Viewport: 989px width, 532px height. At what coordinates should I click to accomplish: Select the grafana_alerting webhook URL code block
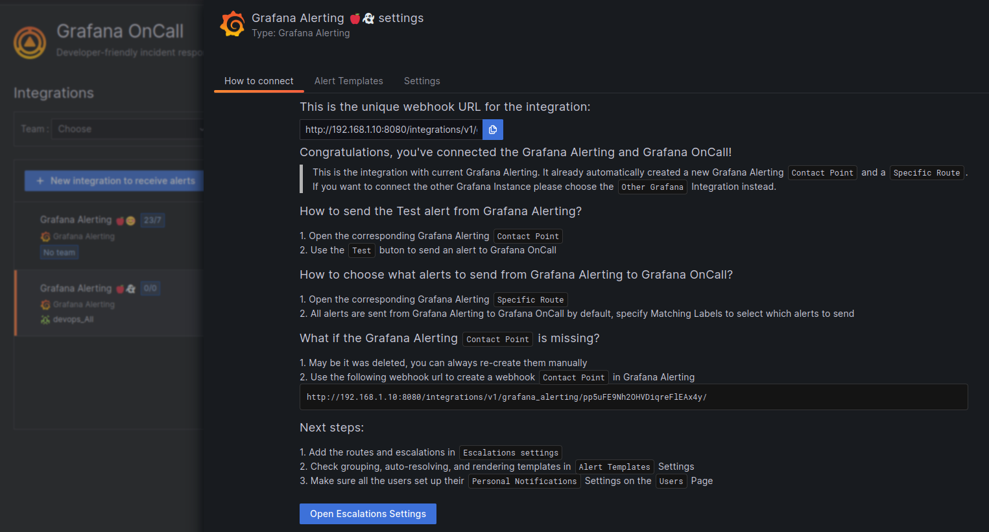tap(634, 397)
